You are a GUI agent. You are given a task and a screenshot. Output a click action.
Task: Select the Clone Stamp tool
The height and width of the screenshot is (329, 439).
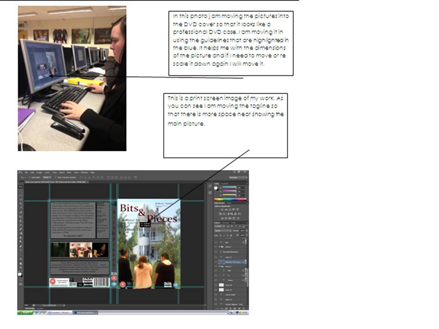[21, 221]
